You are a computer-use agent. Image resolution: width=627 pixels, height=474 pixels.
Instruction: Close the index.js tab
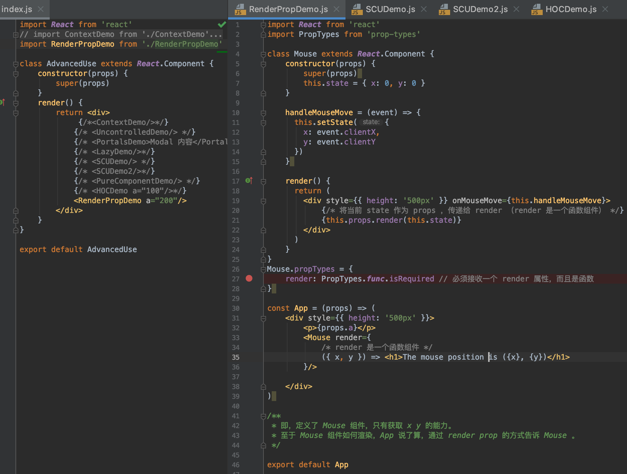tap(41, 9)
